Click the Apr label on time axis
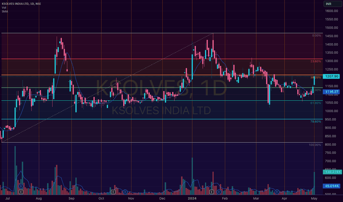 [284, 198]
